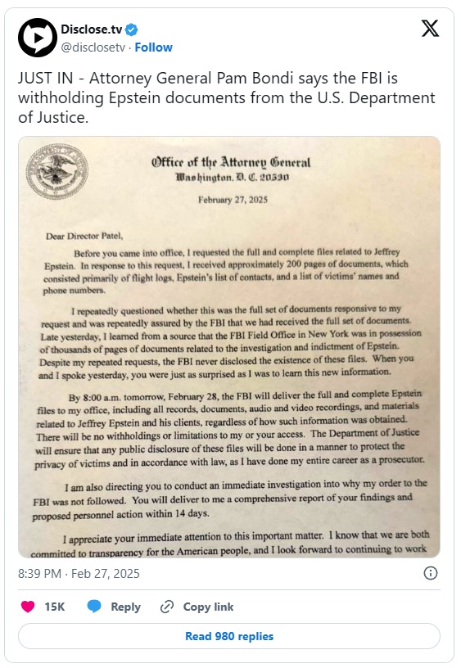The image size is (461, 668).
Task: Like the tweet with the heart icon
Action: [28, 607]
